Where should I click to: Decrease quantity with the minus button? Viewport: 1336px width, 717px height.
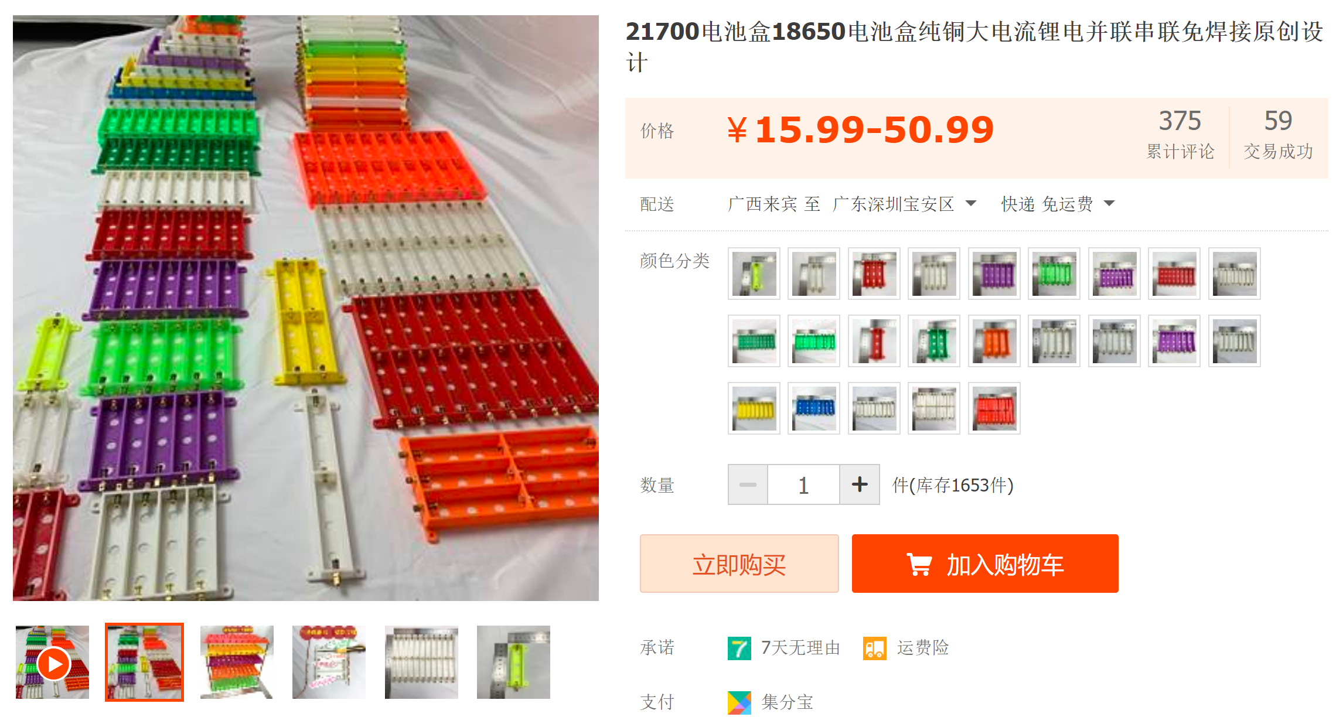click(748, 484)
